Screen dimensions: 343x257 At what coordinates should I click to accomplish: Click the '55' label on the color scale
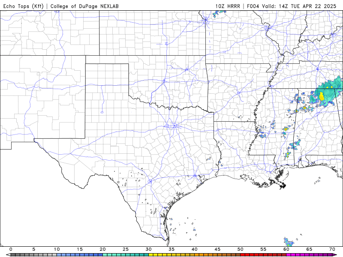pyautogui.click(x=263, y=249)
